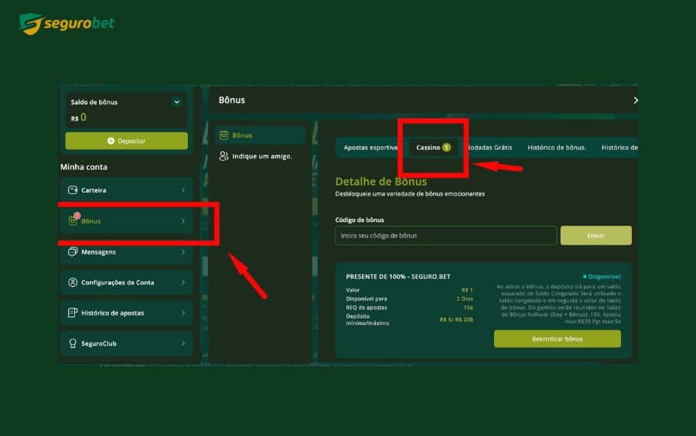696x436 pixels.
Task: Click the Depositar button
Action: pyautogui.click(x=127, y=141)
